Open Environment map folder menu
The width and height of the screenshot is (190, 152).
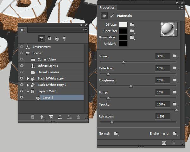click(x=175, y=134)
